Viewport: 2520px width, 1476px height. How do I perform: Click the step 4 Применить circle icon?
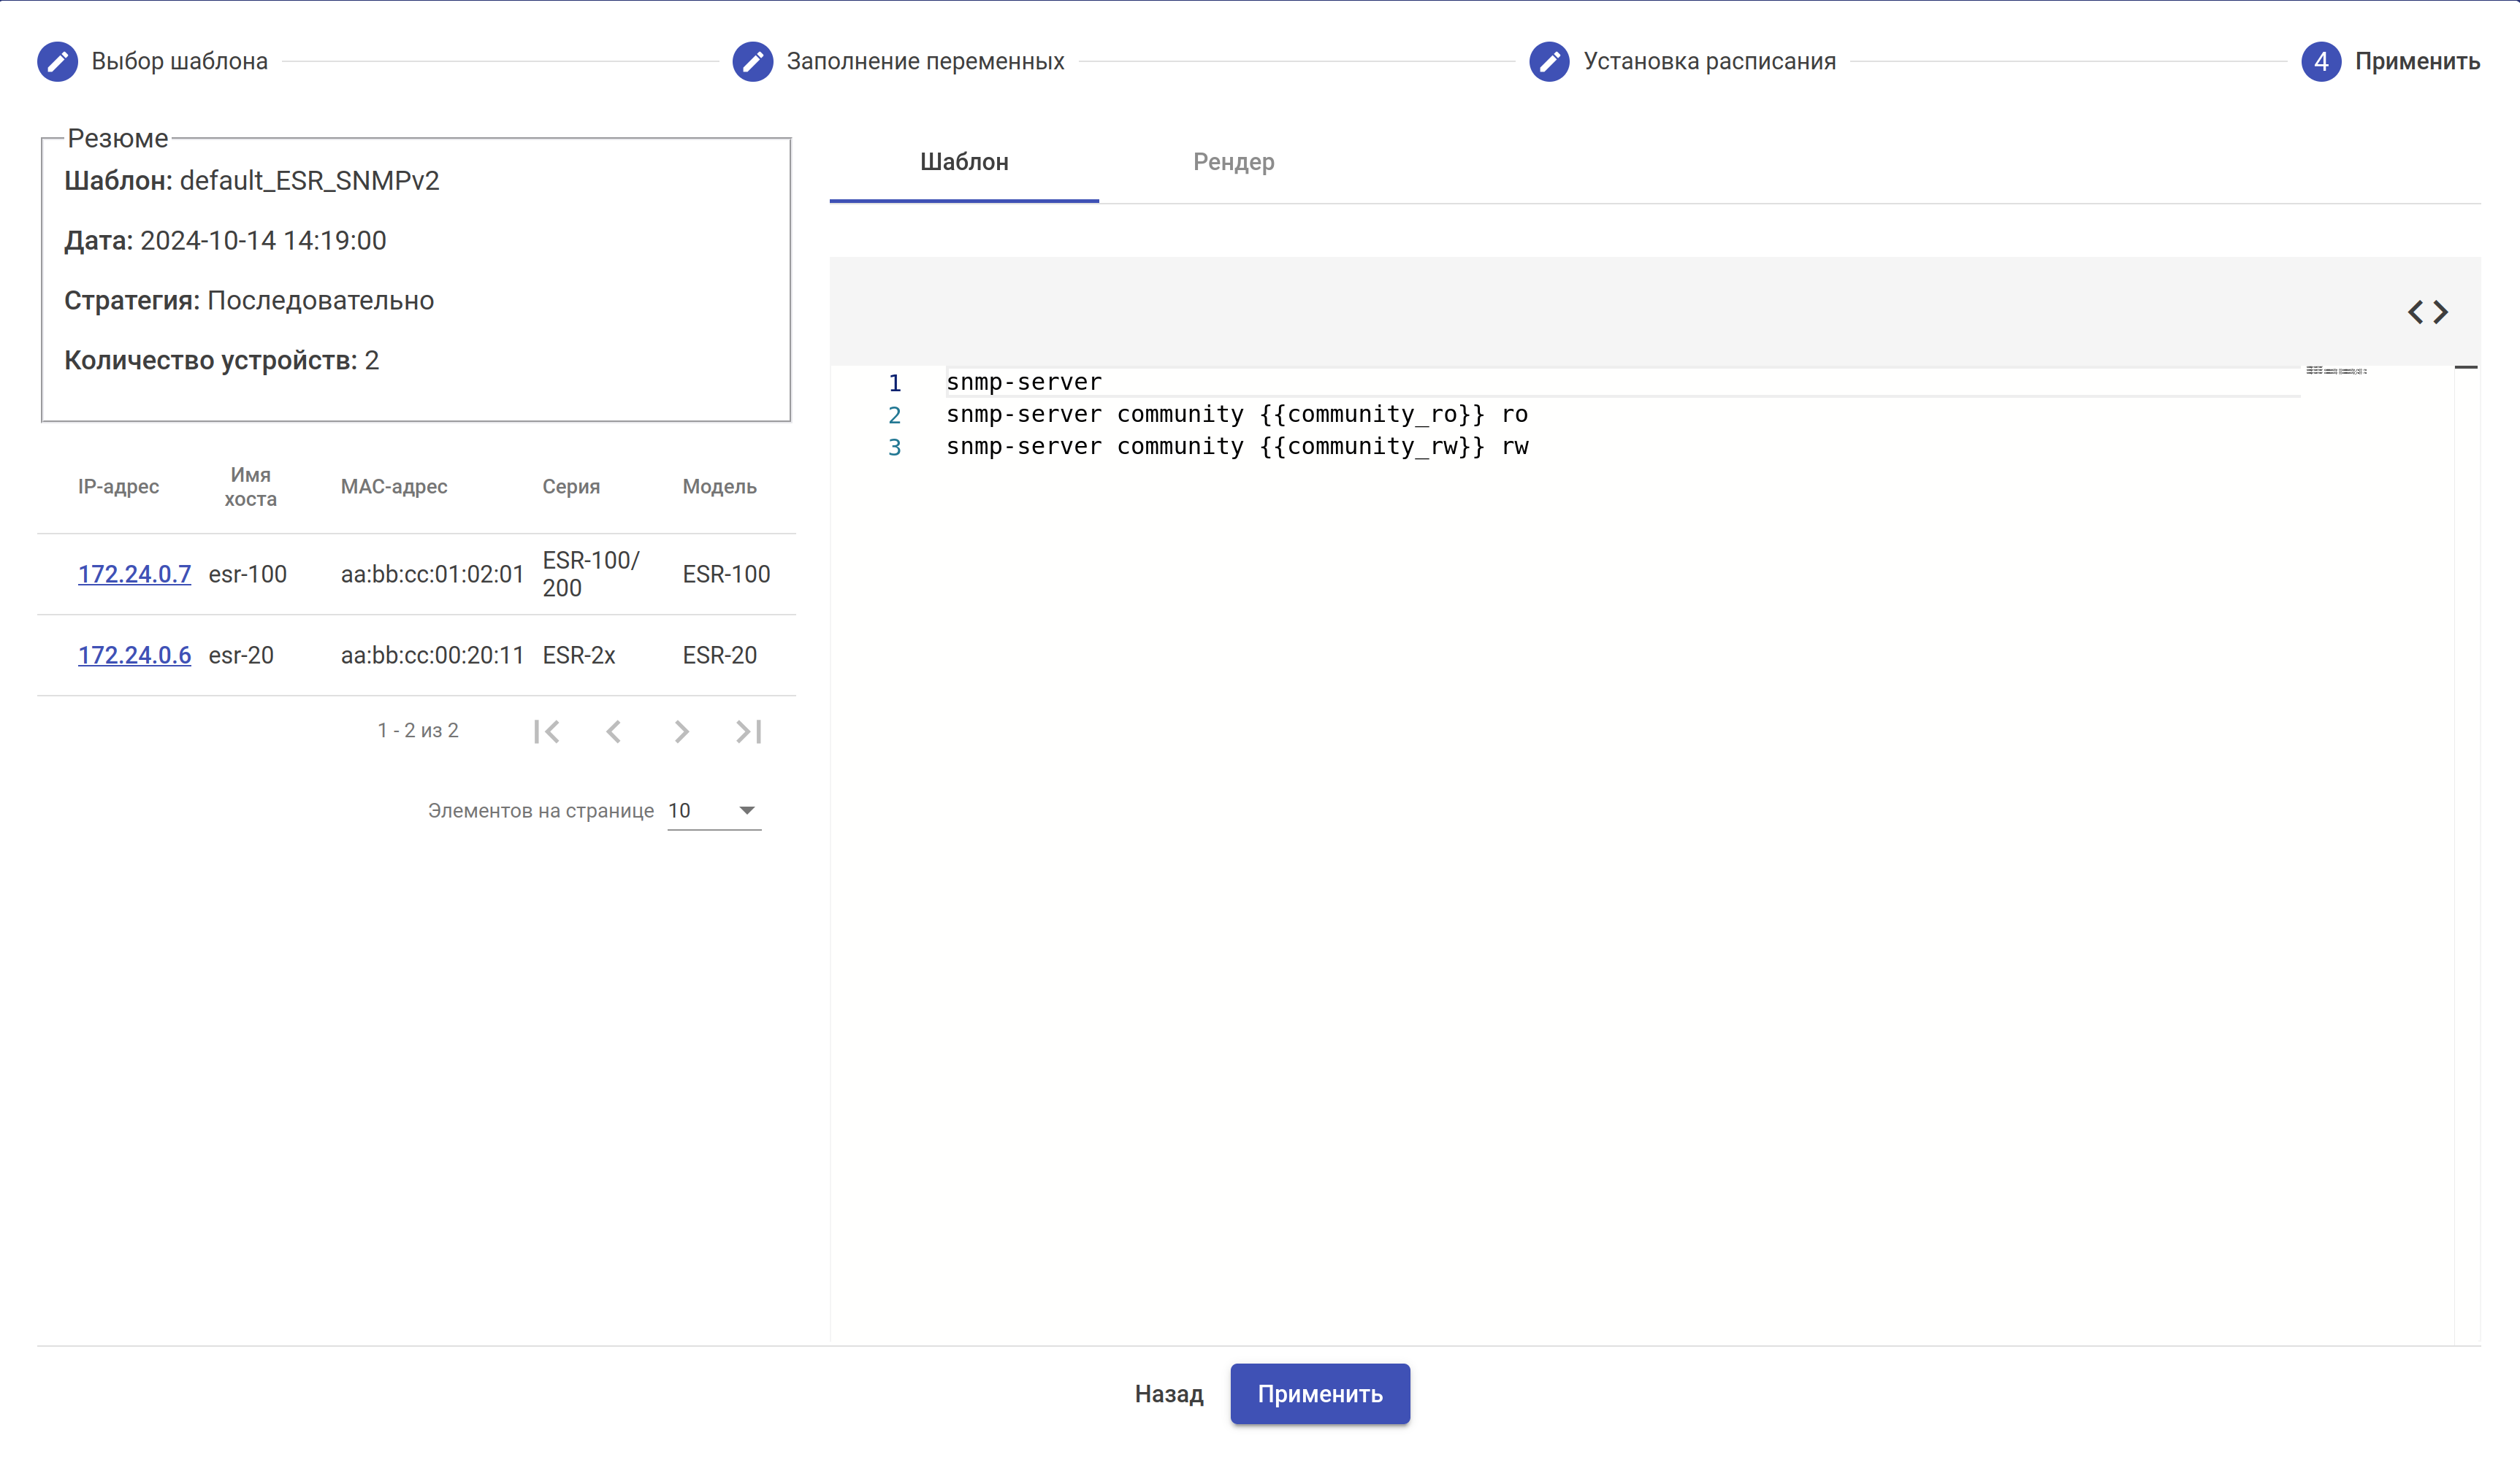[x=2320, y=61]
